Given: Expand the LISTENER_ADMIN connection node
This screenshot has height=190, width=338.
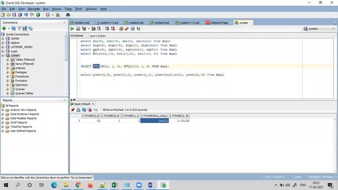Looking at the screenshot, I should 3,47.
